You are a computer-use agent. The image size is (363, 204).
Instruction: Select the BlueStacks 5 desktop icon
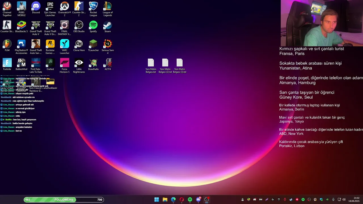coord(22,27)
